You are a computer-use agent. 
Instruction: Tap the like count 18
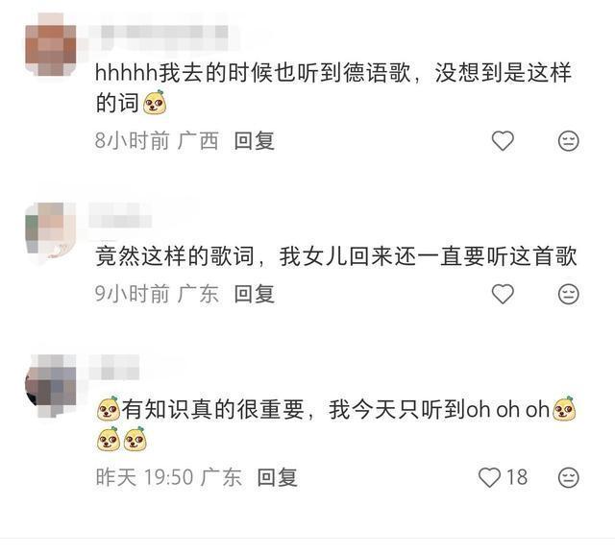point(517,477)
